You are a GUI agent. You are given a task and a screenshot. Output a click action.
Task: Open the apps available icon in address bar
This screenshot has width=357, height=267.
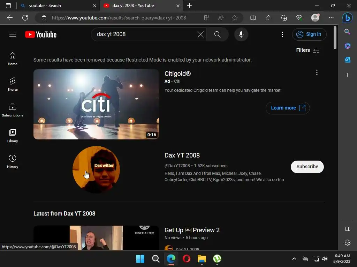[x=206, y=18]
